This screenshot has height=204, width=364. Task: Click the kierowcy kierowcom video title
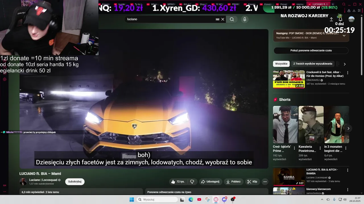pos(318,189)
